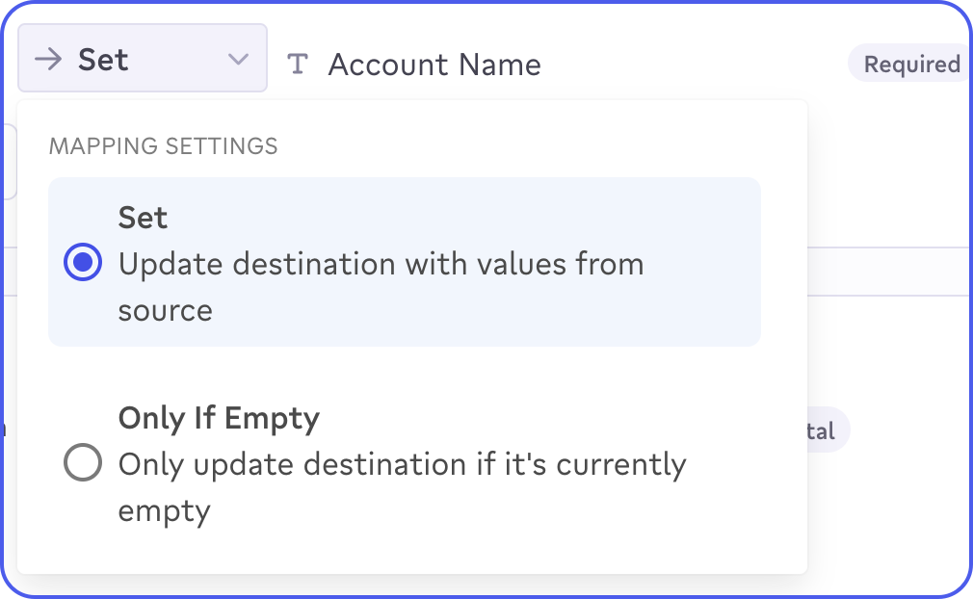Choose the bold "Set" option title in the menu
The width and height of the screenshot is (973, 599).
143,218
